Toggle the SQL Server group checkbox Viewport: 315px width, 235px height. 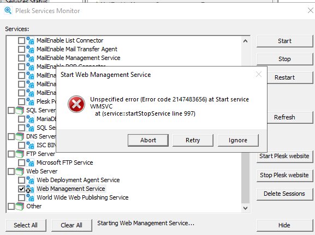tap(11, 110)
